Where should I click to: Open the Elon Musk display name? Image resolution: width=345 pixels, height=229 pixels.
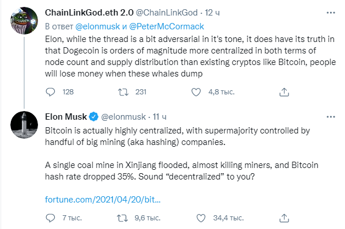66,117
